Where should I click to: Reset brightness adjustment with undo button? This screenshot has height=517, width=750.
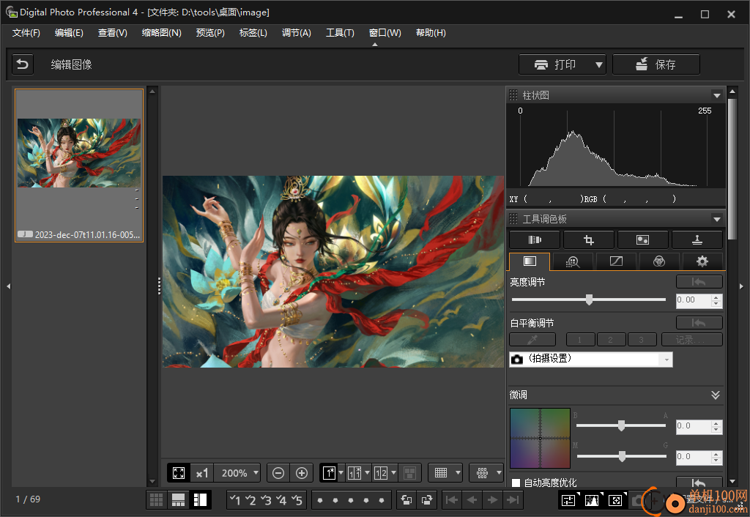point(699,282)
